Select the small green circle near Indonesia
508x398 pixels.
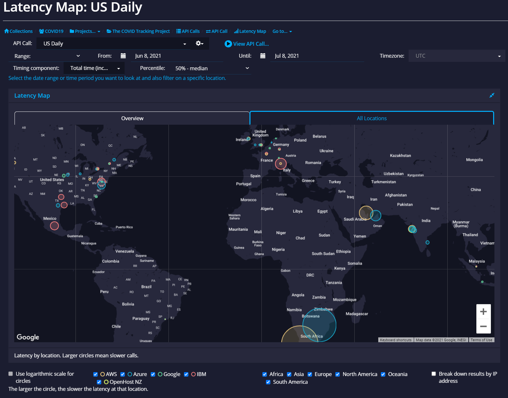pos(482,282)
